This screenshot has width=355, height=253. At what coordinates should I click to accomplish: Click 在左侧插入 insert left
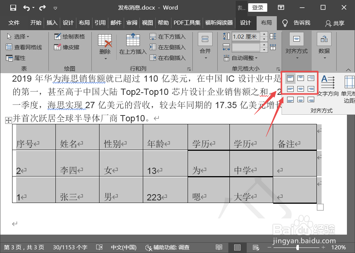point(168,47)
